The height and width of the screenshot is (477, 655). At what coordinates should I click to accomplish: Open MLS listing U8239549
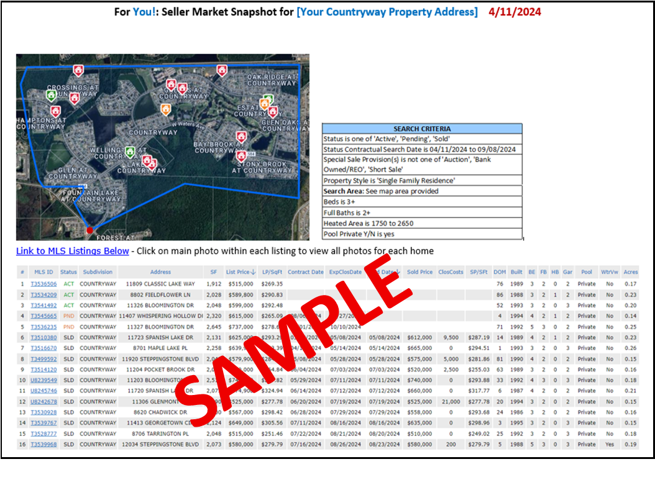click(x=44, y=380)
